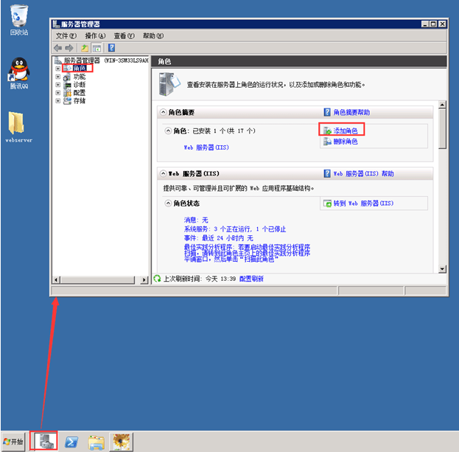Expand the 角色 tree node

[58, 69]
